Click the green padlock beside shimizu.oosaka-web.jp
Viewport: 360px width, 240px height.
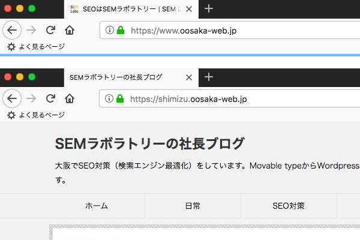(120, 98)
